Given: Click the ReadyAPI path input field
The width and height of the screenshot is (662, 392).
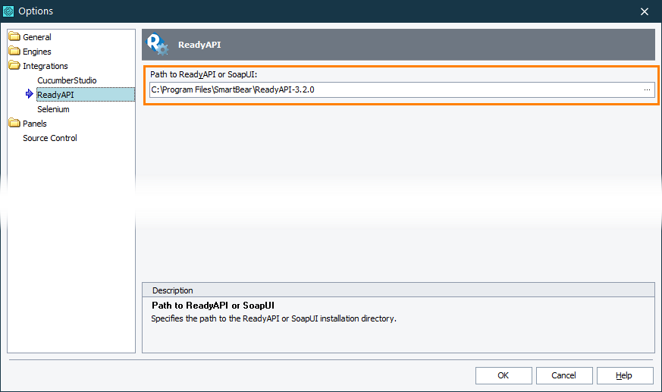Looking at the screenshot, I should coord(394,89).
